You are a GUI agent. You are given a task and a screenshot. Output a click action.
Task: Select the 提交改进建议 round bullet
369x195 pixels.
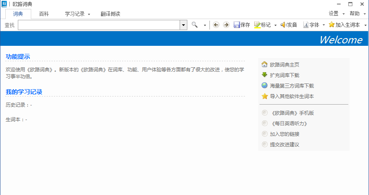click(265, 144)
